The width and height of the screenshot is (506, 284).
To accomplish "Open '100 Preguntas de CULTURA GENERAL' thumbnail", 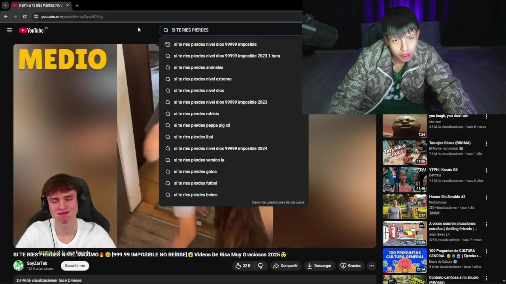I will click(404, 260).
